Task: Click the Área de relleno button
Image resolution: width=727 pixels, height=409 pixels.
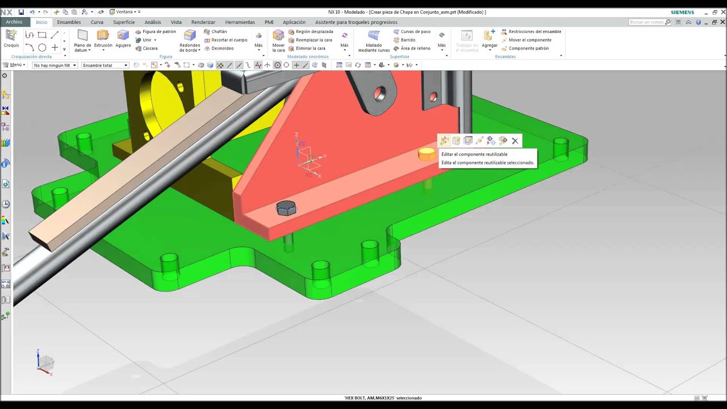Action: point(412,48)
